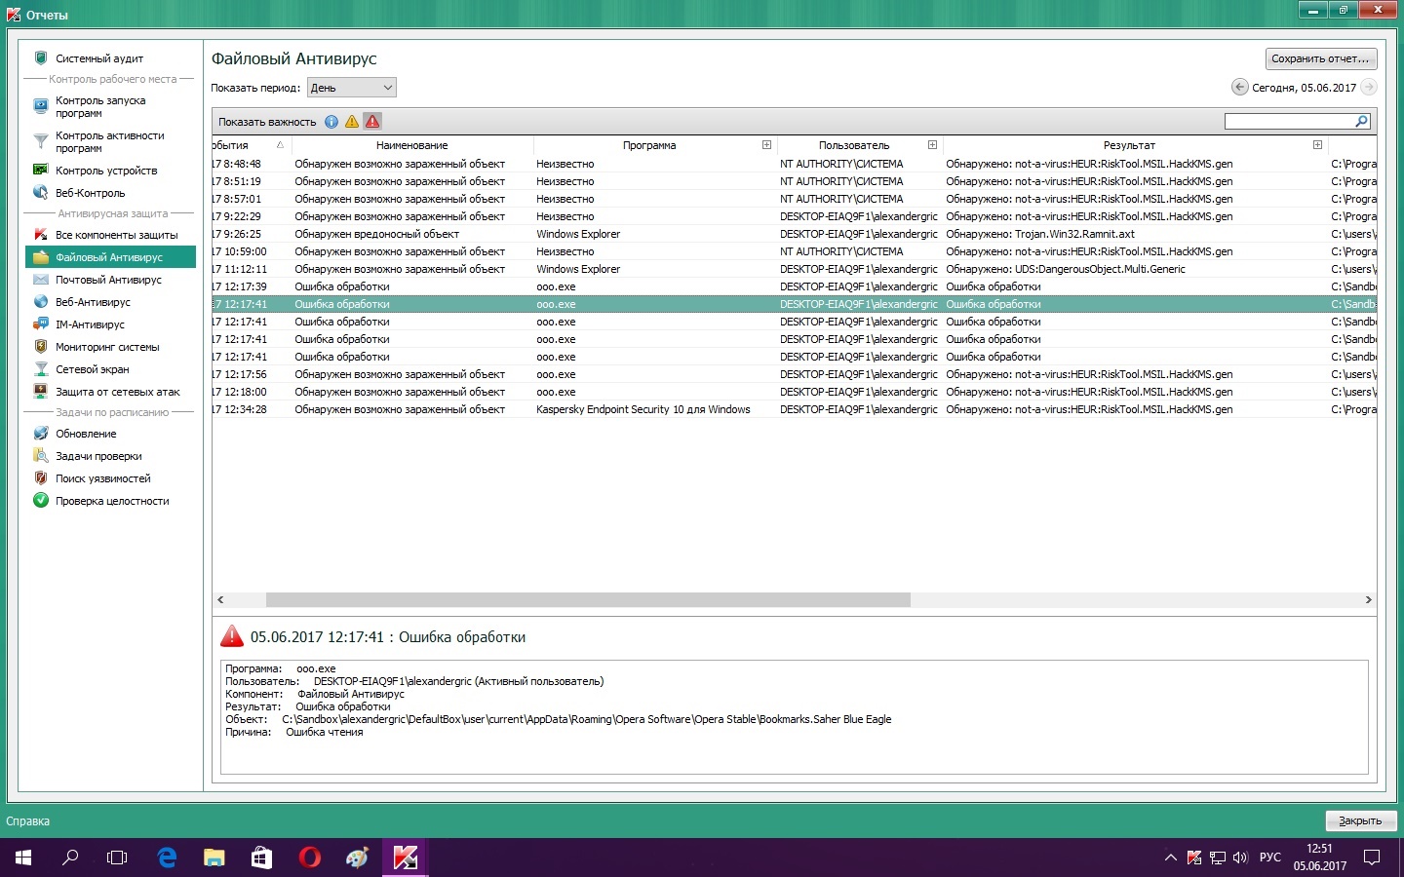1404x877 pixels.
Task: Expand the Пользователь column options
Action: pos(932,145)
